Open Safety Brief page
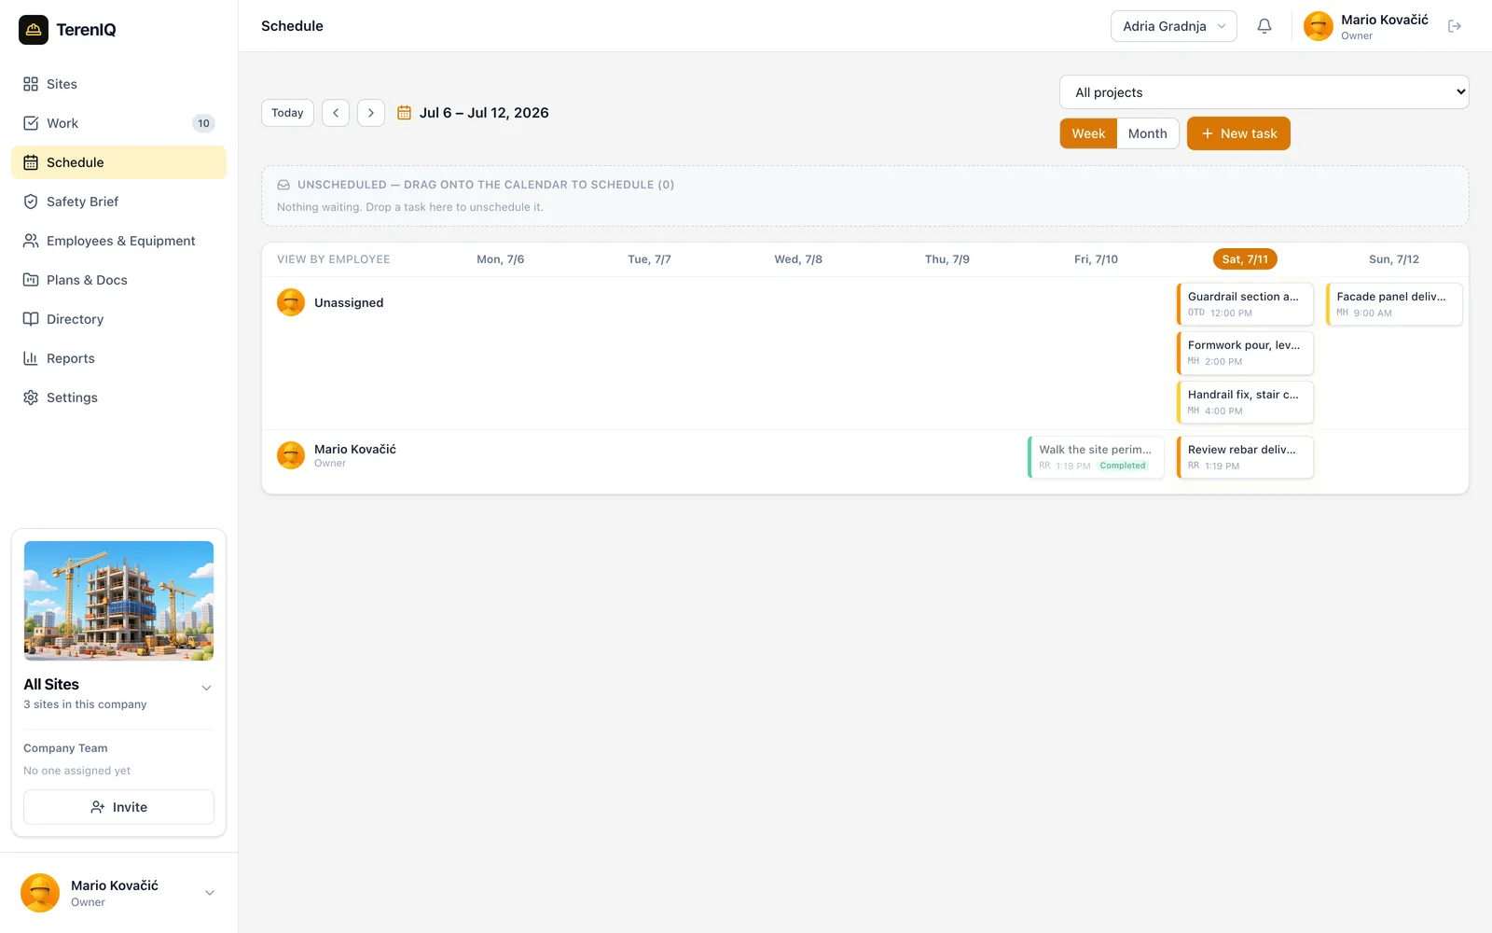The height and width of the screenshot is (933, 1492). point(118,202)
